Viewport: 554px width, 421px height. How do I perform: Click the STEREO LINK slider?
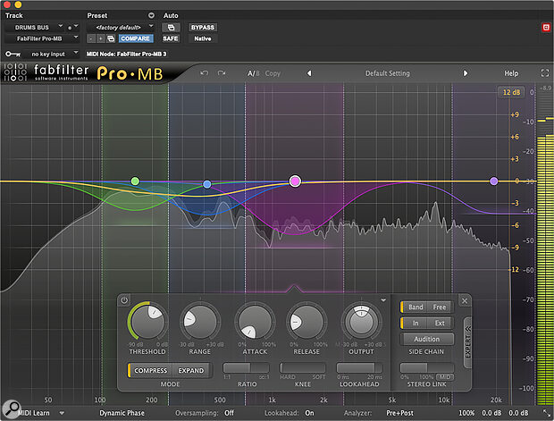426,367
